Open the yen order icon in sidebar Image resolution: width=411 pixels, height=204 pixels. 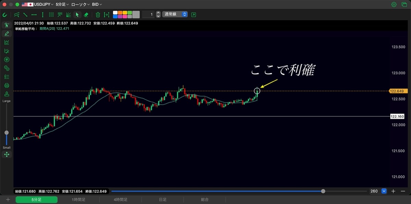click(7, 60)
